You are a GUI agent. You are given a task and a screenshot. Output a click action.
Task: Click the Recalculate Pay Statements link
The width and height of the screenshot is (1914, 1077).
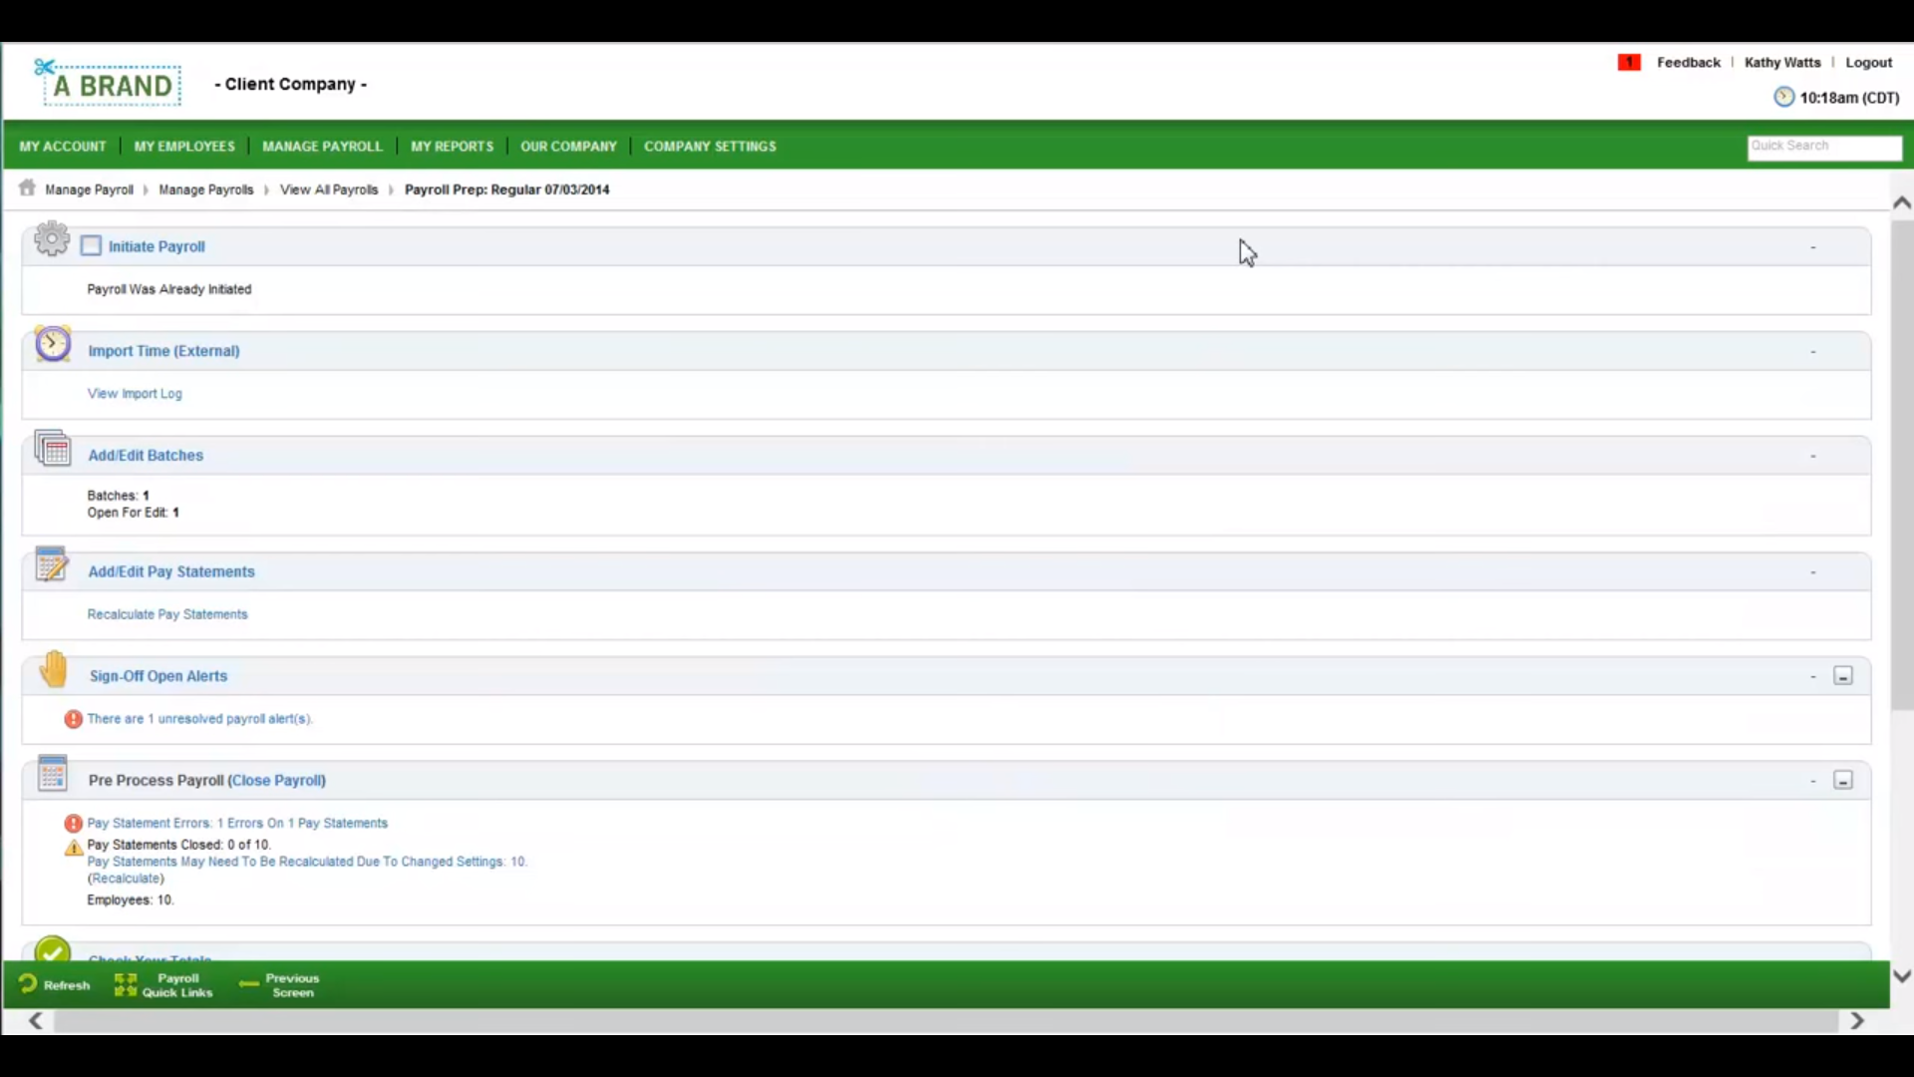tap(167, 614)
